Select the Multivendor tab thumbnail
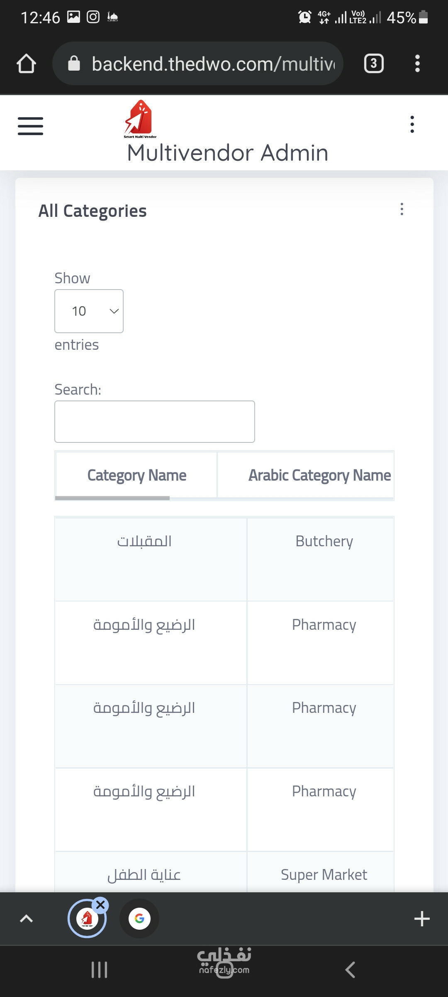This screenshot has height=997, width=448. pyautogui.click(x=87, y=919)
